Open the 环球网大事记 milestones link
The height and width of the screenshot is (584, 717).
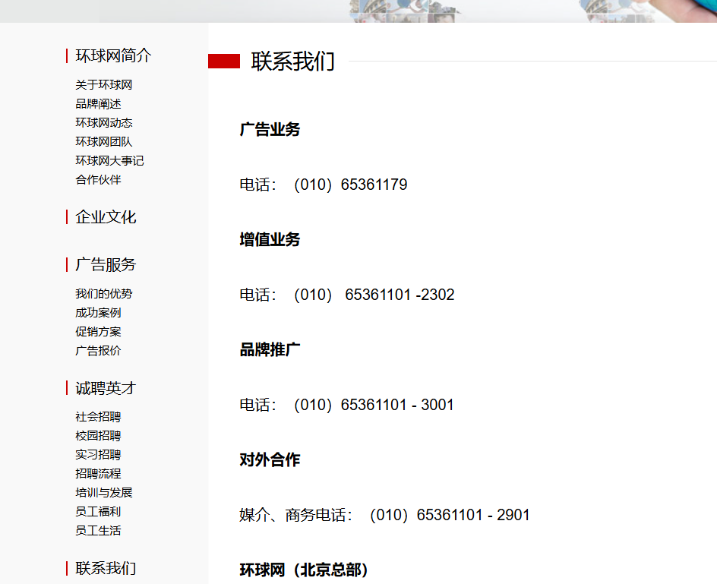[x=109, y=161]
